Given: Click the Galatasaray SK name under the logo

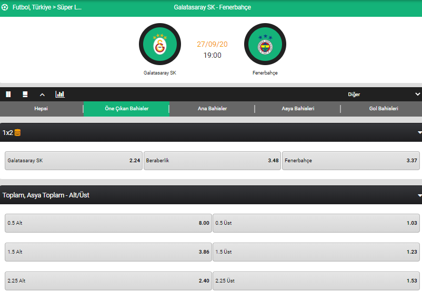Looking at the screenshot, I should click(x=160, y=73).
